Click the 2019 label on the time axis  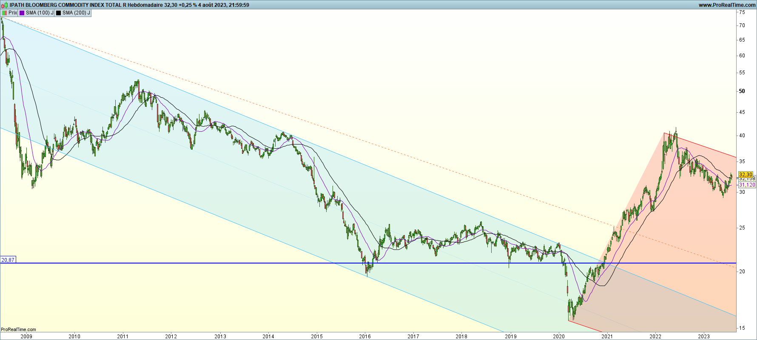[511, 337]
